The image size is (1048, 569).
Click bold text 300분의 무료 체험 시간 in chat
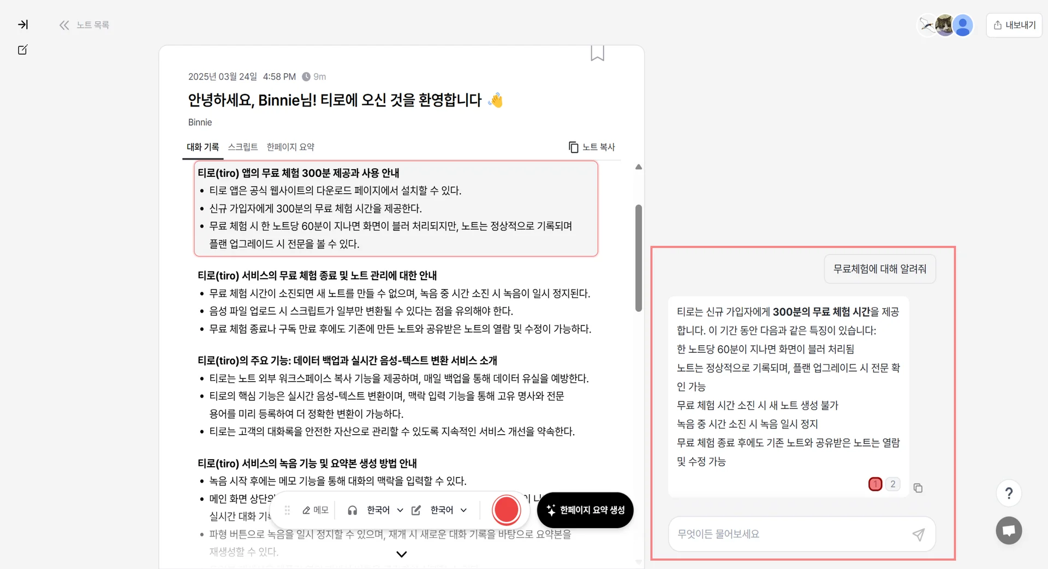pyautogui.click(x=821, y=312)
